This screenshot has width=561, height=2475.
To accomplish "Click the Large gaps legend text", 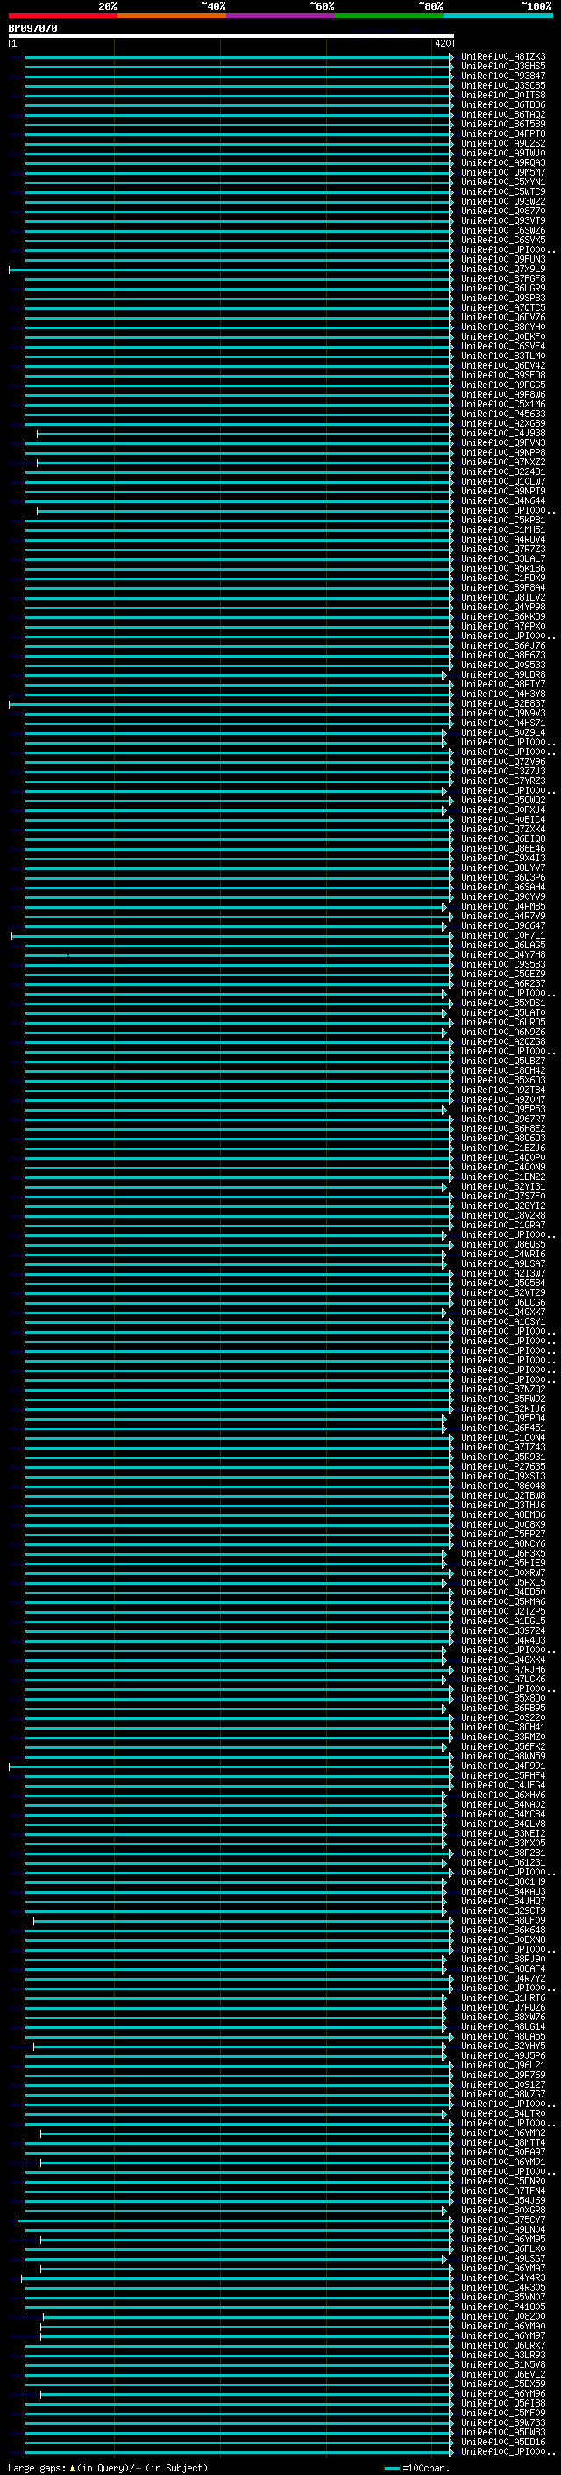I will point(108,2467).
